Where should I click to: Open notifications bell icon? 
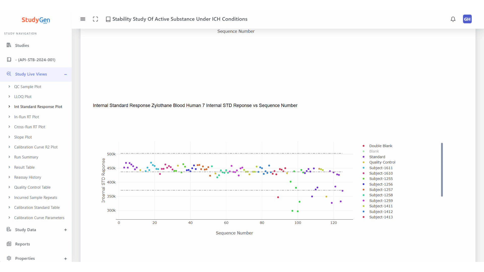[x=453, y=19]
